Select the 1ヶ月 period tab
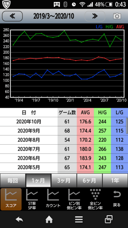The height and width of the screenshot is (228, 128). point(38,181)
